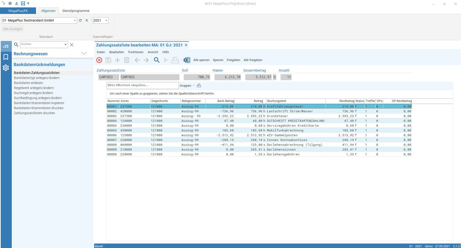
Task: Sort by the Bank-Betrag column header
Action: [220, 101]
